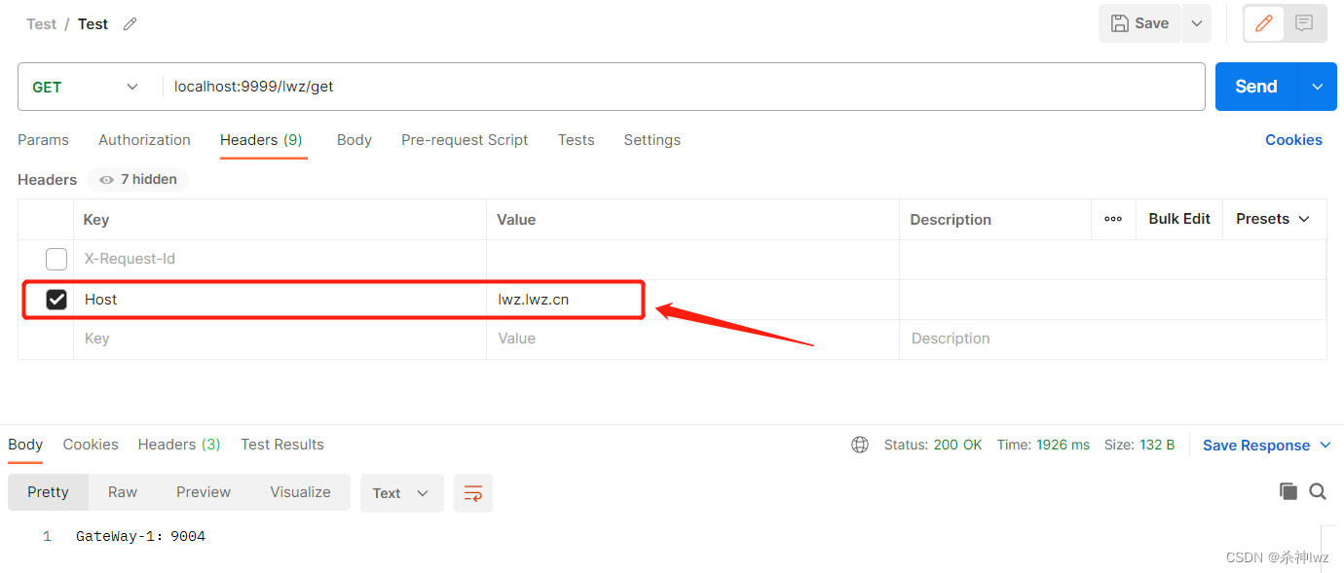Screen dimensions: 1344x573
Task: Expand the Save options arrow
Action: coord(1197,23)
